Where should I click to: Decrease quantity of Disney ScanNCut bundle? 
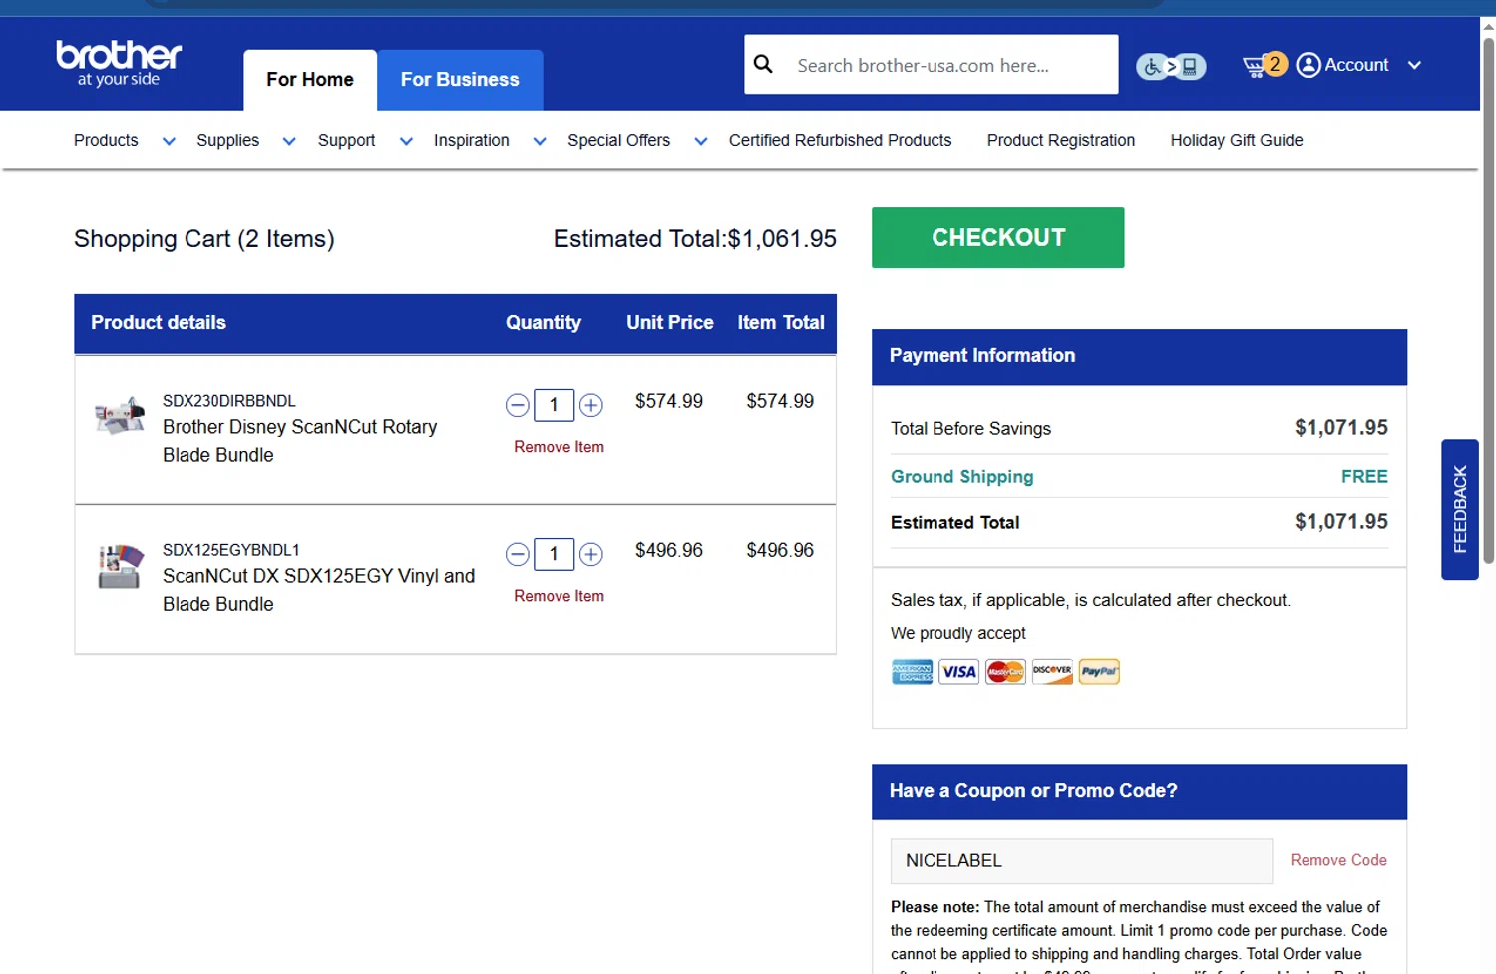518,405
